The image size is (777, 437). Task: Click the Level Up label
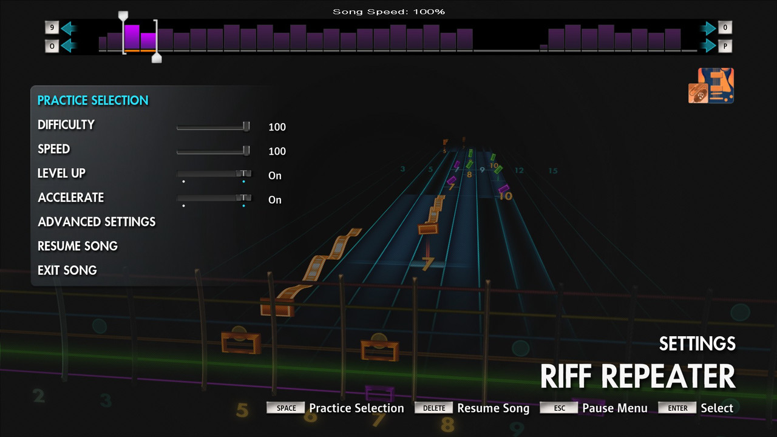click(x=61, y=174)
